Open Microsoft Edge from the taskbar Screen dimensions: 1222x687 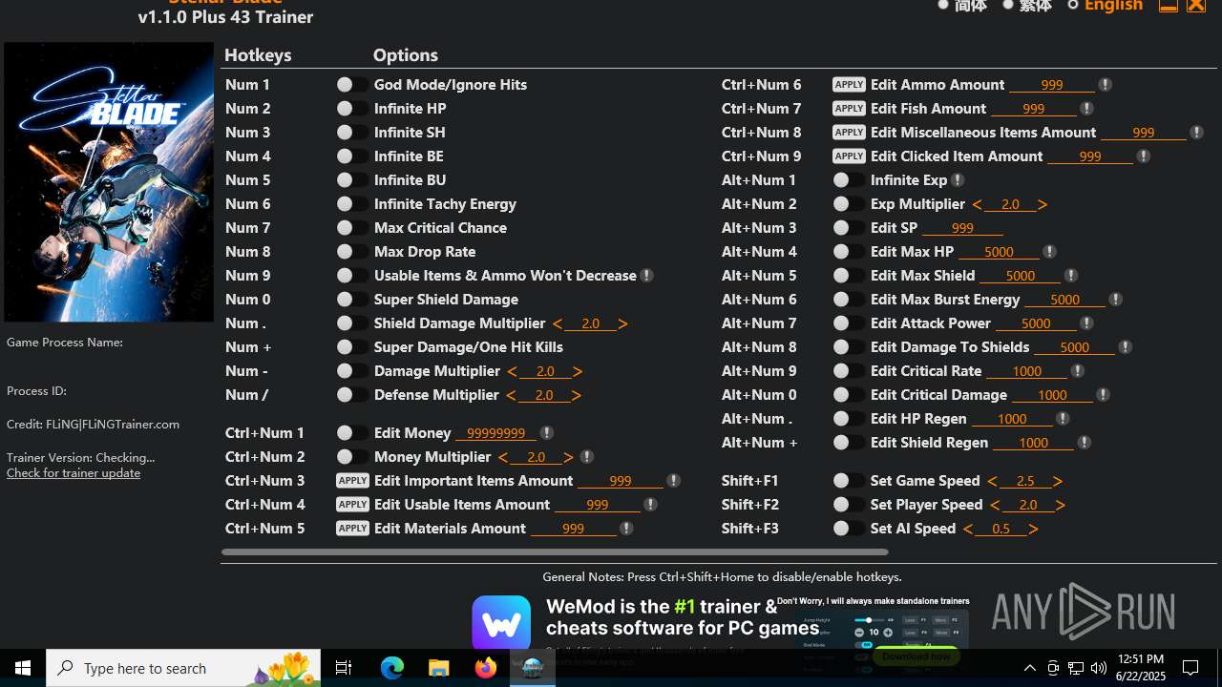(392, 668)
